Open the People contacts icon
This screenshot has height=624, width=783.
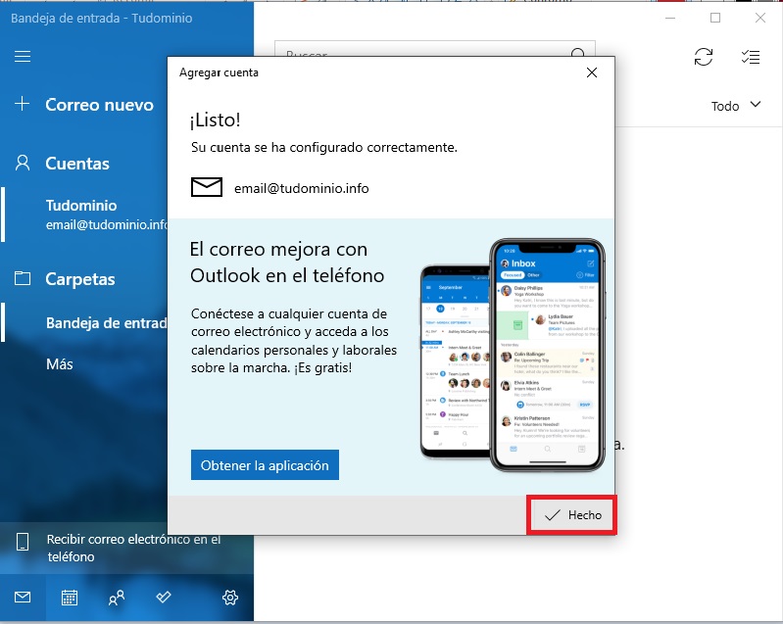point(116,598)
